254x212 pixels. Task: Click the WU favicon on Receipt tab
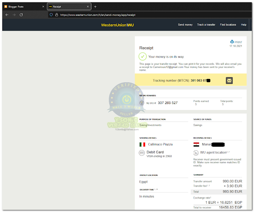[x=50, y=7]
